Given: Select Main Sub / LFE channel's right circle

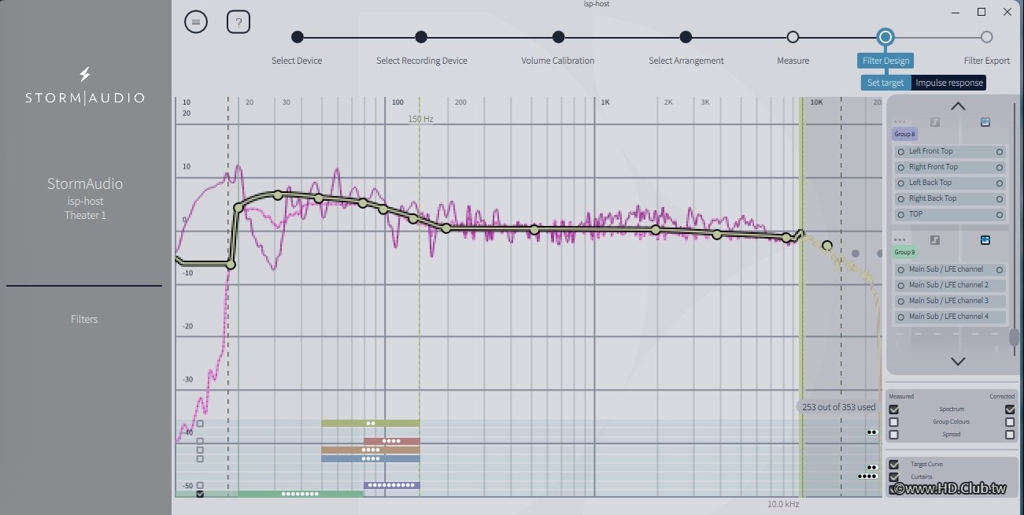Looking at the screenshot, I should (1000, 269).
